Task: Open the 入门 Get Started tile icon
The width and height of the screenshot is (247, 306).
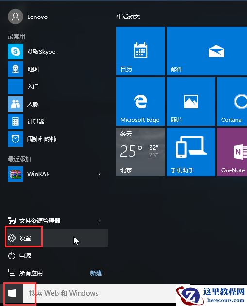Action: tap(16, 86)
